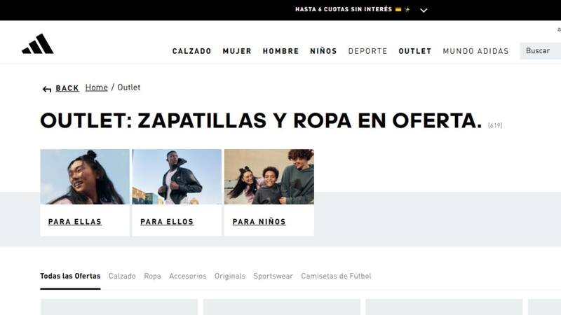Select Outlet in the top navigation
Screen dimensions: 561x315
(414, 51)
